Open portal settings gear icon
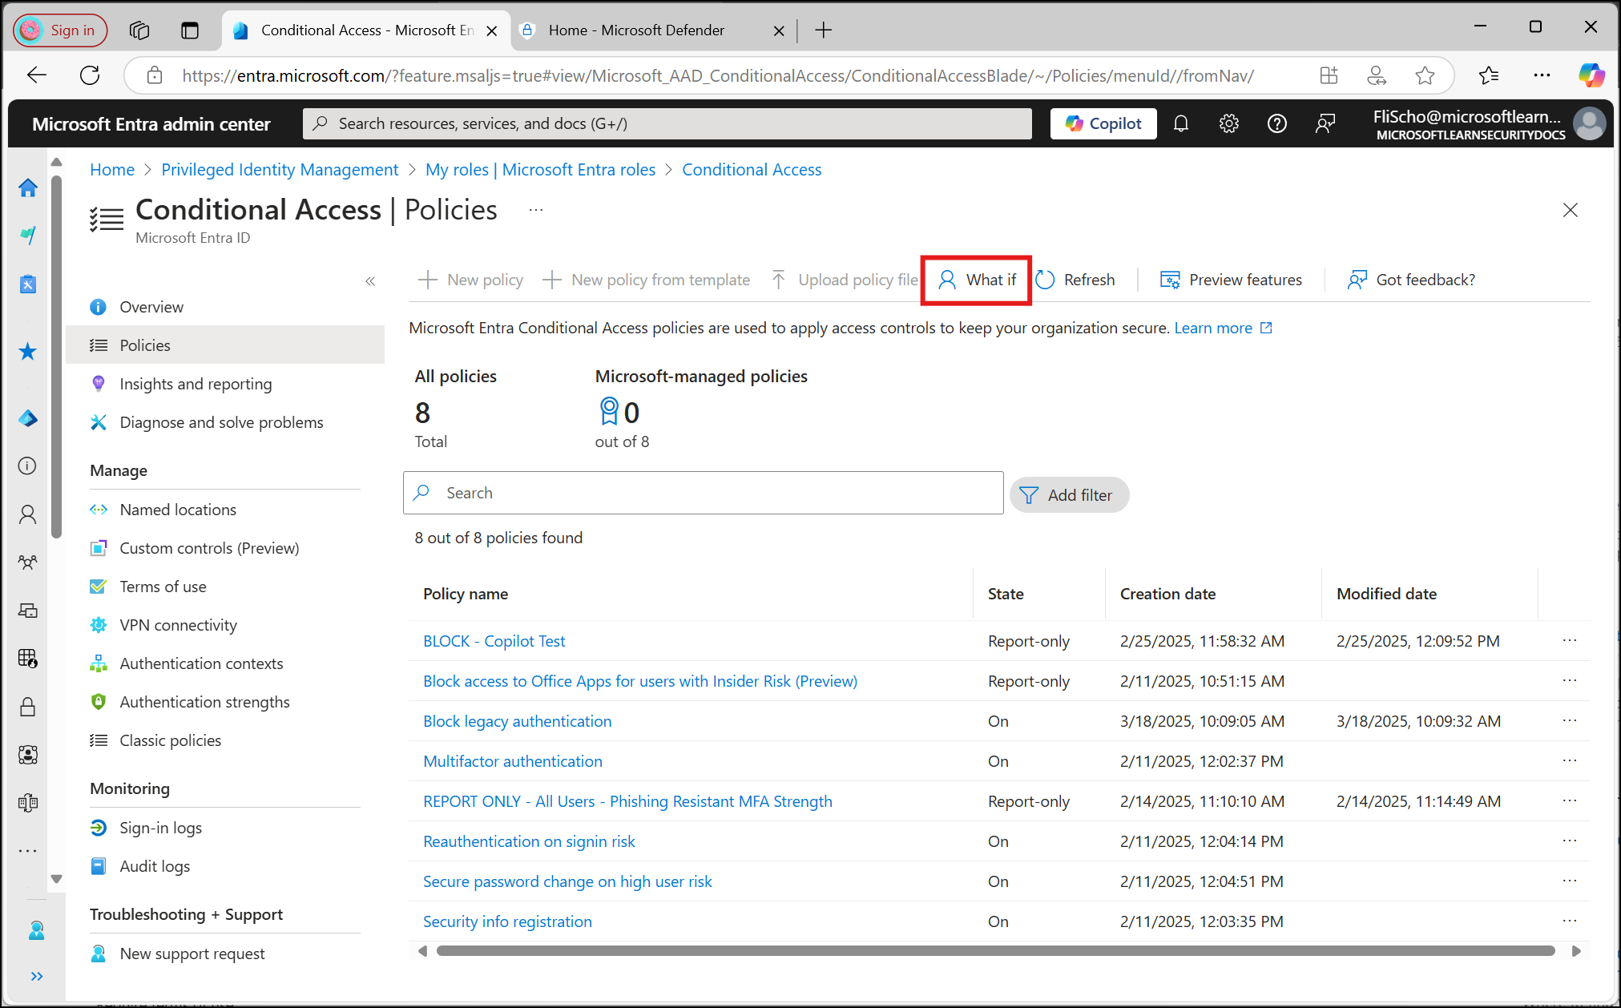This screenshot has height=1008, width=1621. 1228,123
